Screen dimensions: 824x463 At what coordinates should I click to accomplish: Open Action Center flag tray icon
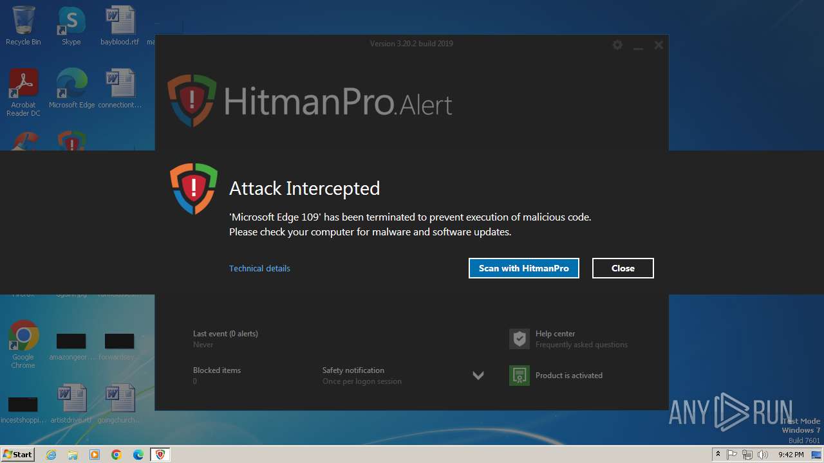pos(732,455)
